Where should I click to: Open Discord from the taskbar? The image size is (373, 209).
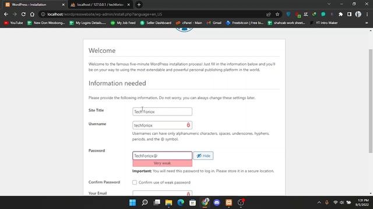click(x=217, y=203)
